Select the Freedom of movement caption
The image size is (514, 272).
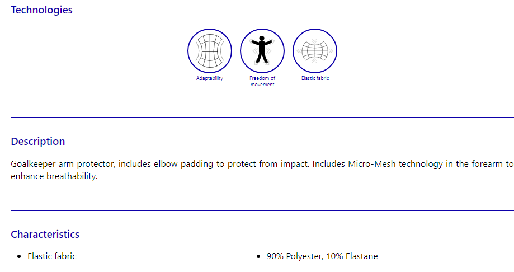coord(262,81)
